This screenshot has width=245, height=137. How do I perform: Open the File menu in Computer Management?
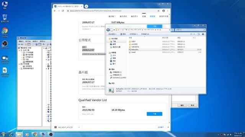21,41
